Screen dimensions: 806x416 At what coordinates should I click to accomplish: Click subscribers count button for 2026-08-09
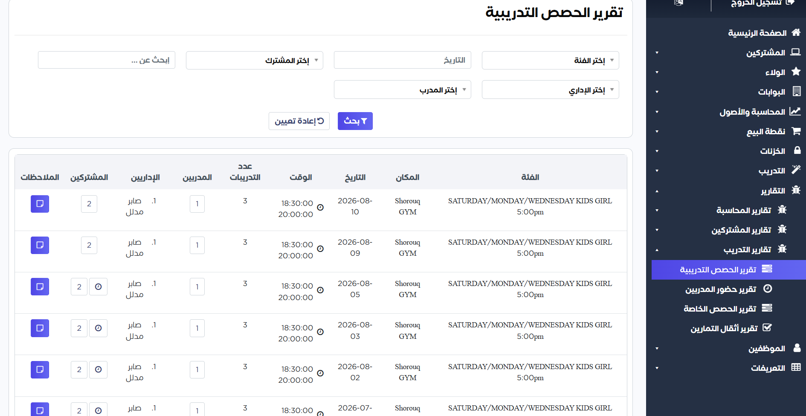point(89,245)
